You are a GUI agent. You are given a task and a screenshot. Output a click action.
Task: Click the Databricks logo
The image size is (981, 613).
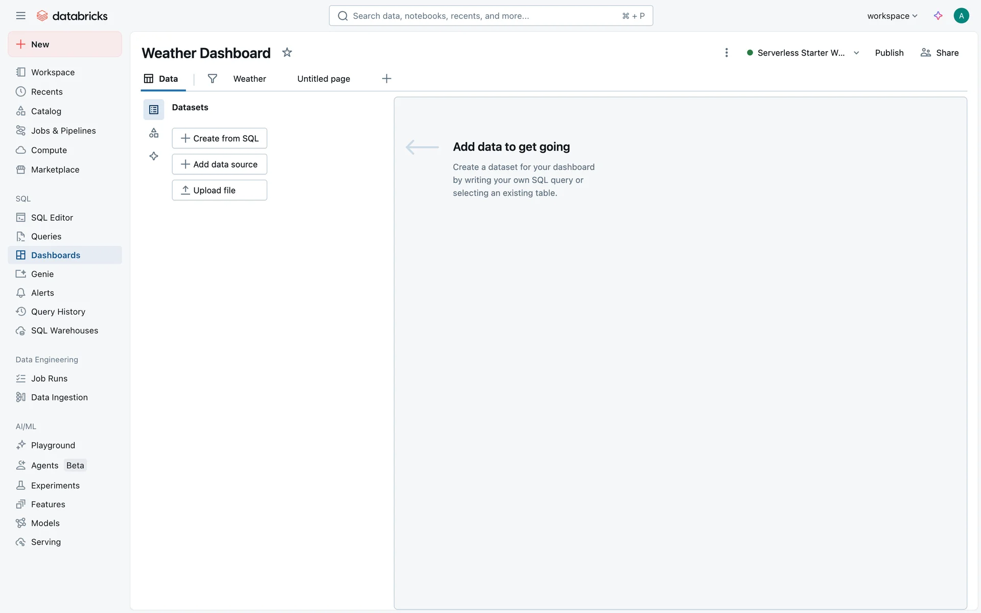(72, 15)
